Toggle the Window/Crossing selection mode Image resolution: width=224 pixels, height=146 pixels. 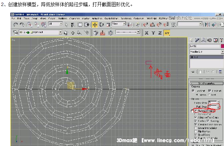click(87, 25)
